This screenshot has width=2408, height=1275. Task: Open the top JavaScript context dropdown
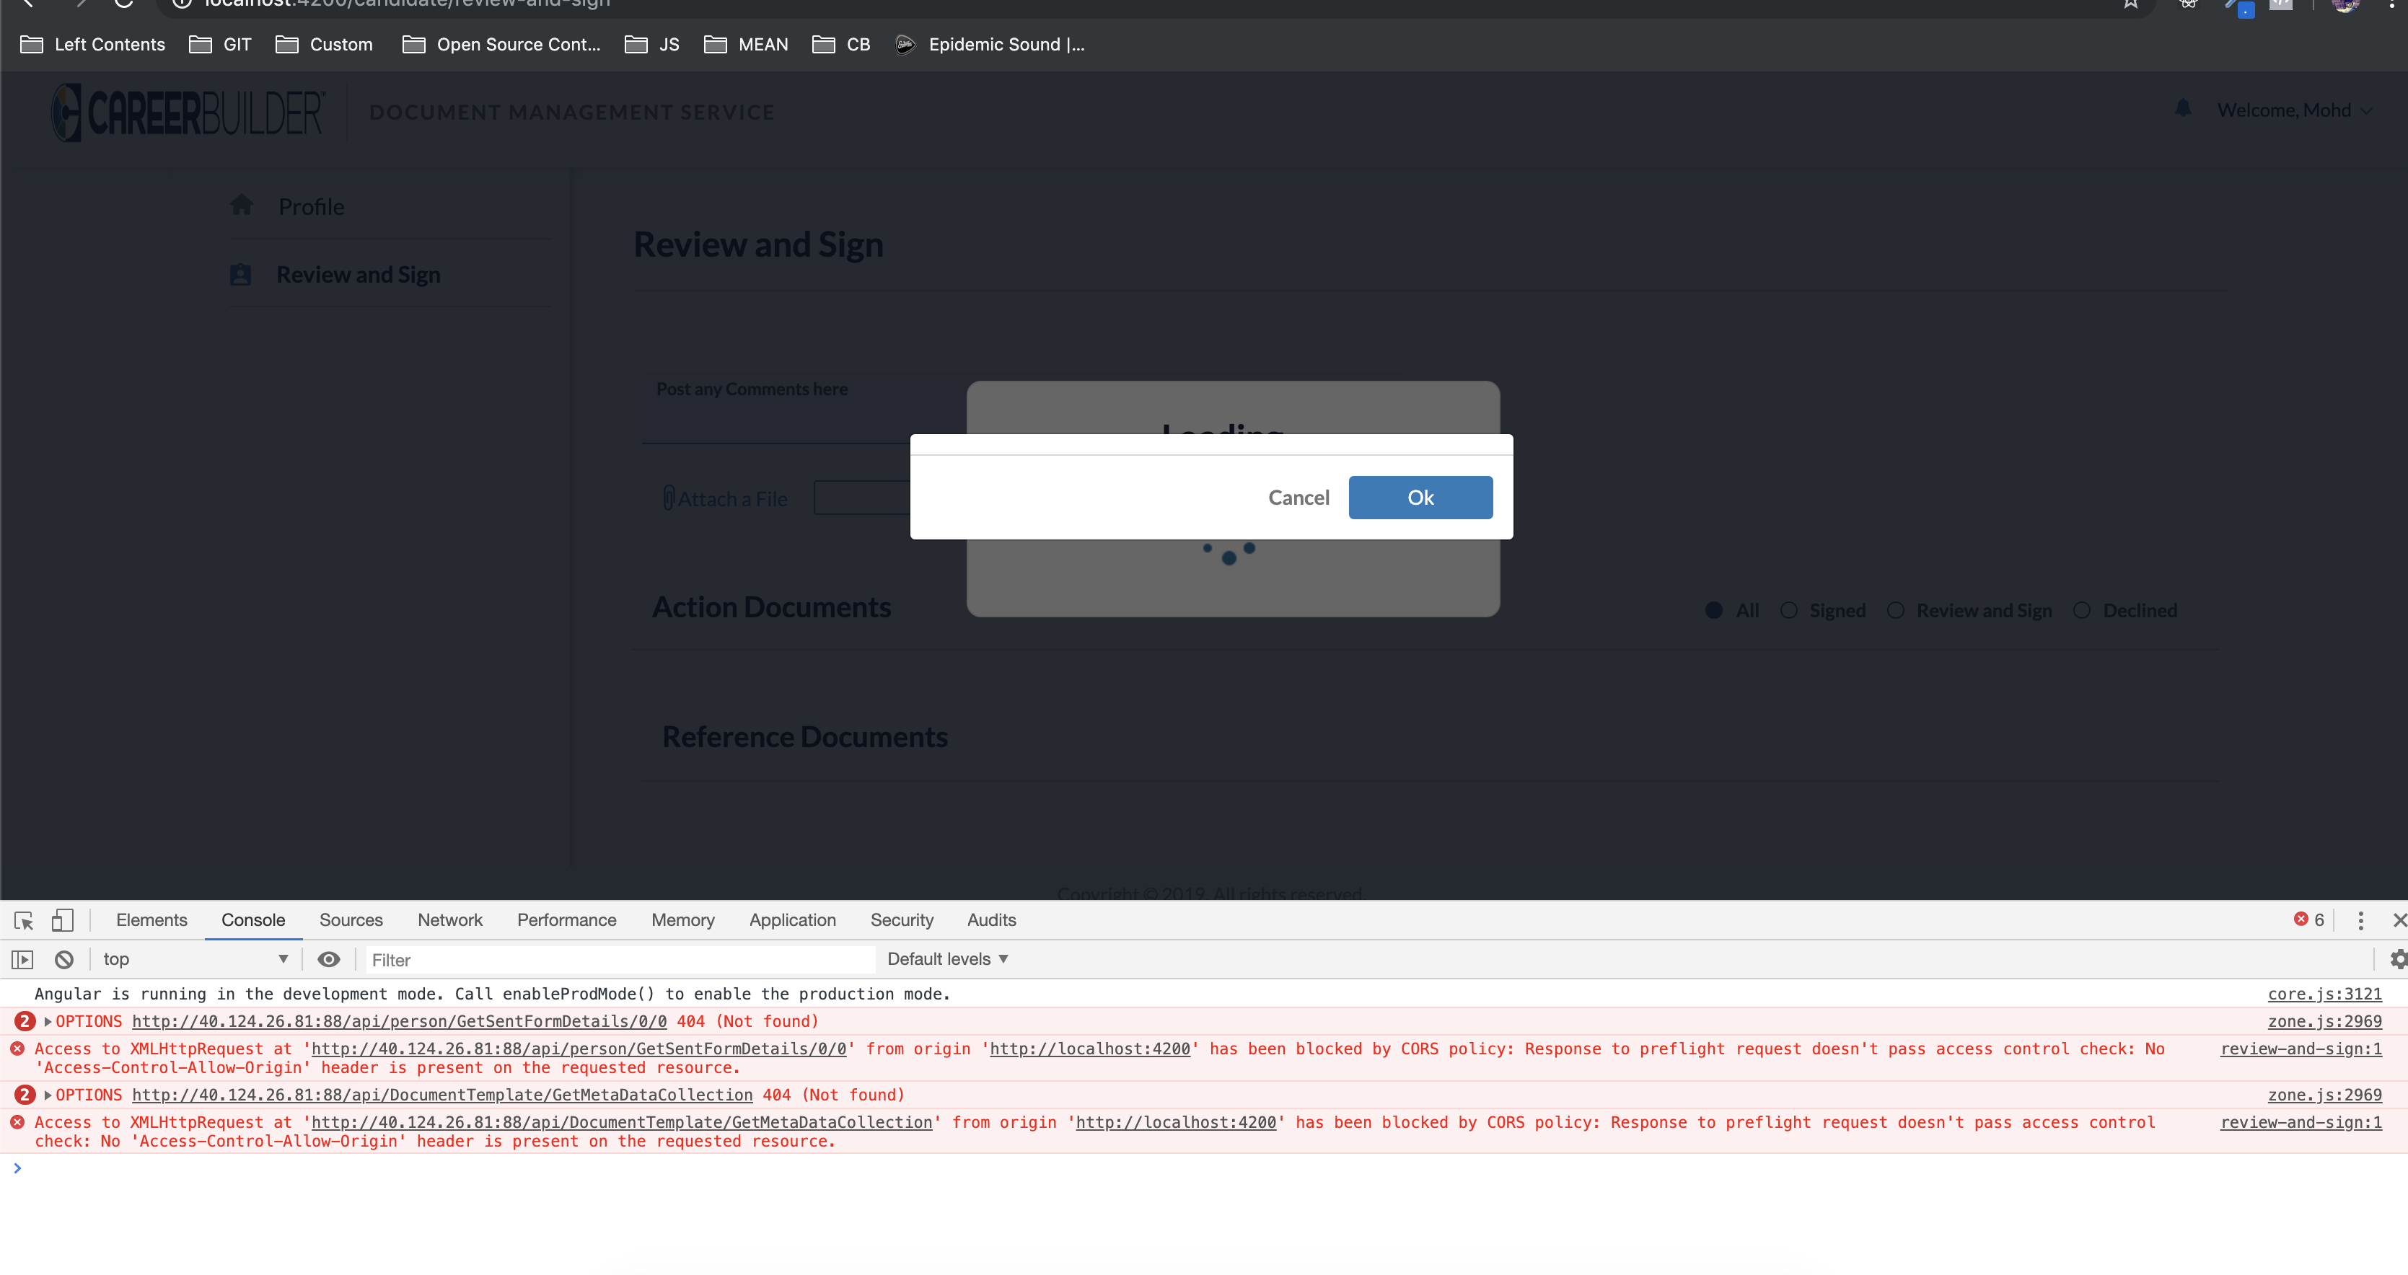click(x=195, y=959)
